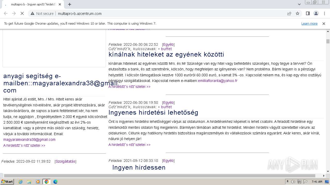Show hidden system tray icons
This screenshot has width=330, height=185.
point(287,182)
